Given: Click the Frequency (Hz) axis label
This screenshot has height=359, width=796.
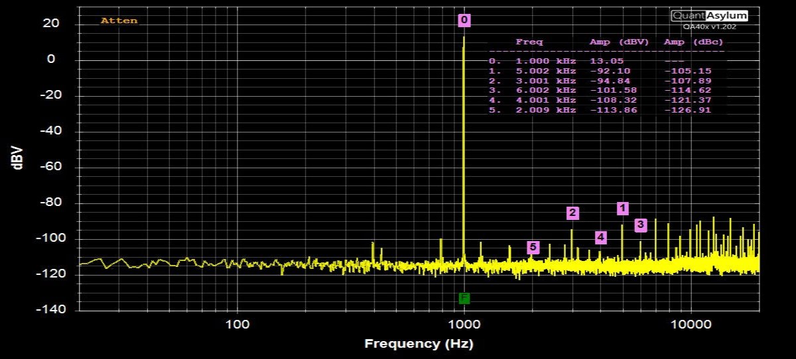Looking at the screenshot, I should tap(419, 344).
